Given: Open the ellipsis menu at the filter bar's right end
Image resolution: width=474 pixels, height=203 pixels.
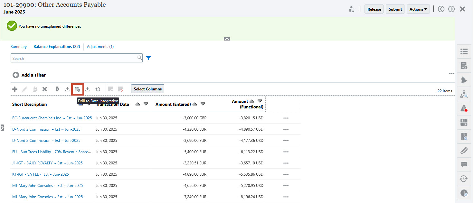Looking at the screenshot, I should tap(452, 74).
